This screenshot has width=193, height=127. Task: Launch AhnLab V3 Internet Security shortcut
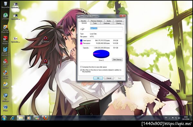point(5,52)
